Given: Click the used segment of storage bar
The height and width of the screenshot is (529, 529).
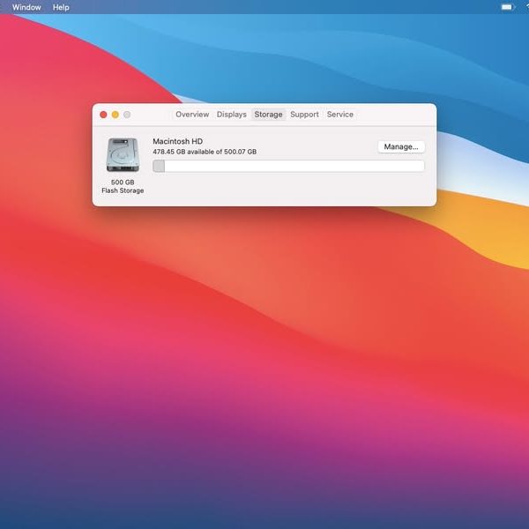Looking at the screenshot, I should (x=159, y=166).
